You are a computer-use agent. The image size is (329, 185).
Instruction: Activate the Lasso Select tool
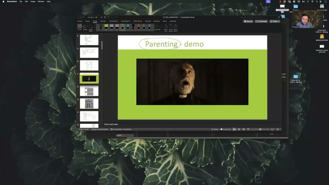91,28
